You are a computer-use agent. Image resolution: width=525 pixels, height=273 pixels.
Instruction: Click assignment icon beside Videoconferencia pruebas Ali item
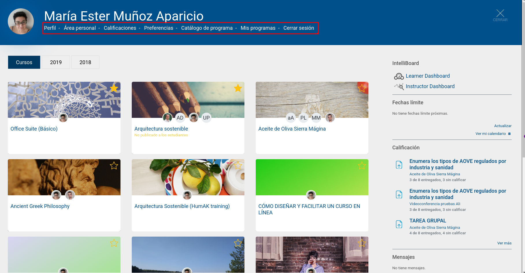(399, 195)
